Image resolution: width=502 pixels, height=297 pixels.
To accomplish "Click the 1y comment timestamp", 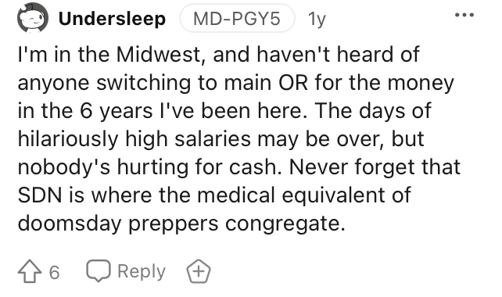I will pyautogui.click(x=317, y=20).
